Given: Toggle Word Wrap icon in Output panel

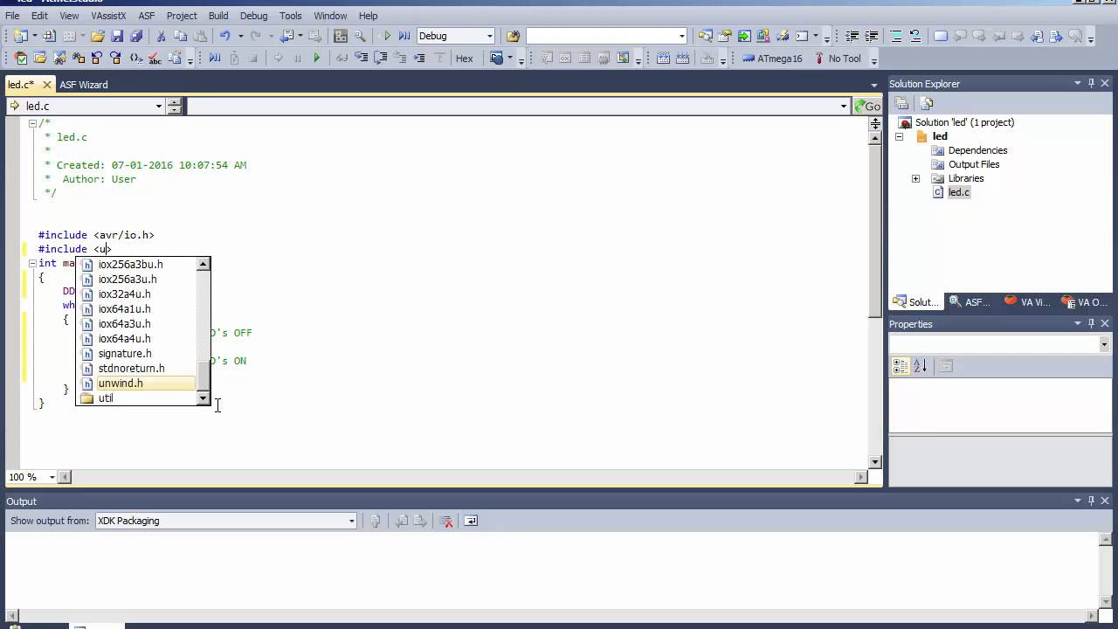Looking at the screenshot, I should 471,521.
